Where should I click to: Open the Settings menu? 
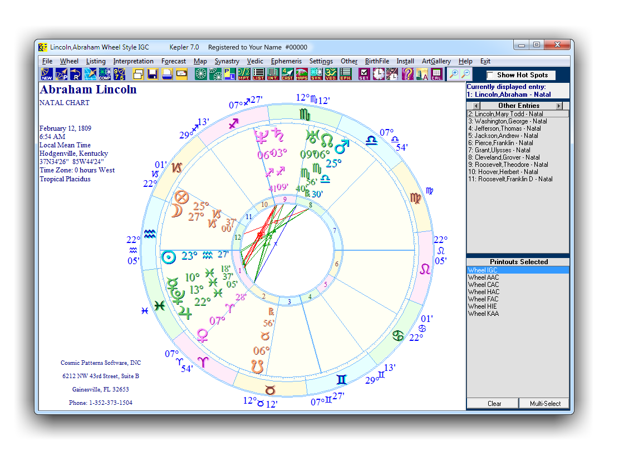[x=321, y=61]
